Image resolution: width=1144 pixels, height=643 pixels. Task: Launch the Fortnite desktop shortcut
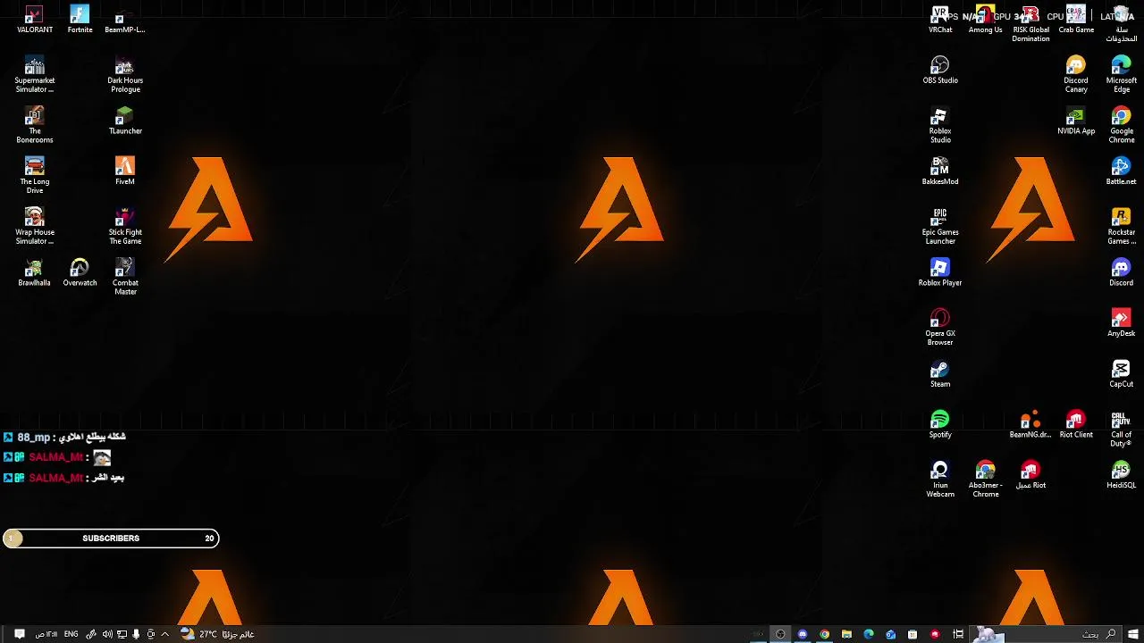[80, 20]
